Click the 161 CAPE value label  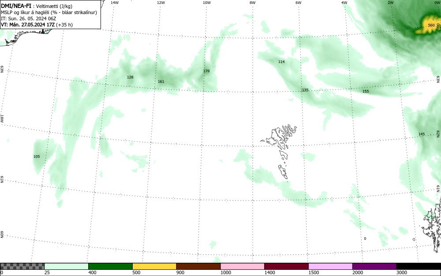(161, 82)
